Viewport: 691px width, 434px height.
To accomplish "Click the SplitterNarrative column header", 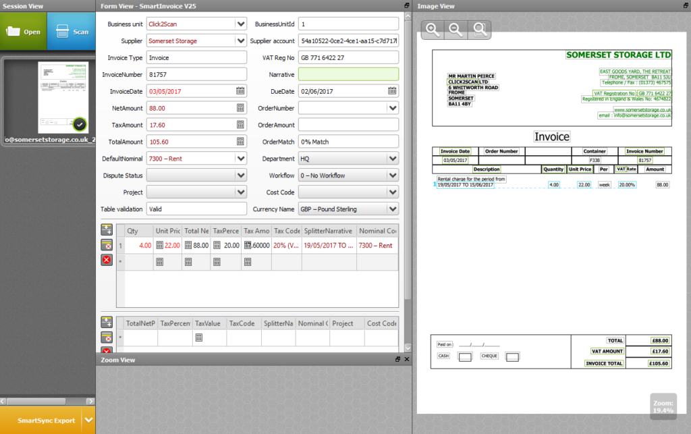I will pyautogui.click(x=329, y=230).
